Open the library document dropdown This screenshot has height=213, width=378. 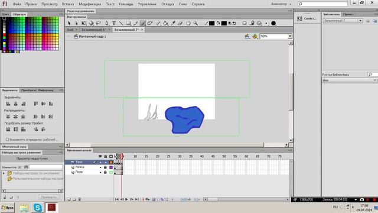coord(360,21)
